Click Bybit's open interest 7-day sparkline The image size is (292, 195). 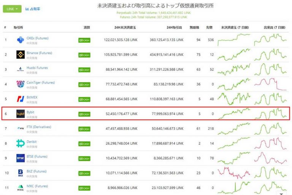234,114
